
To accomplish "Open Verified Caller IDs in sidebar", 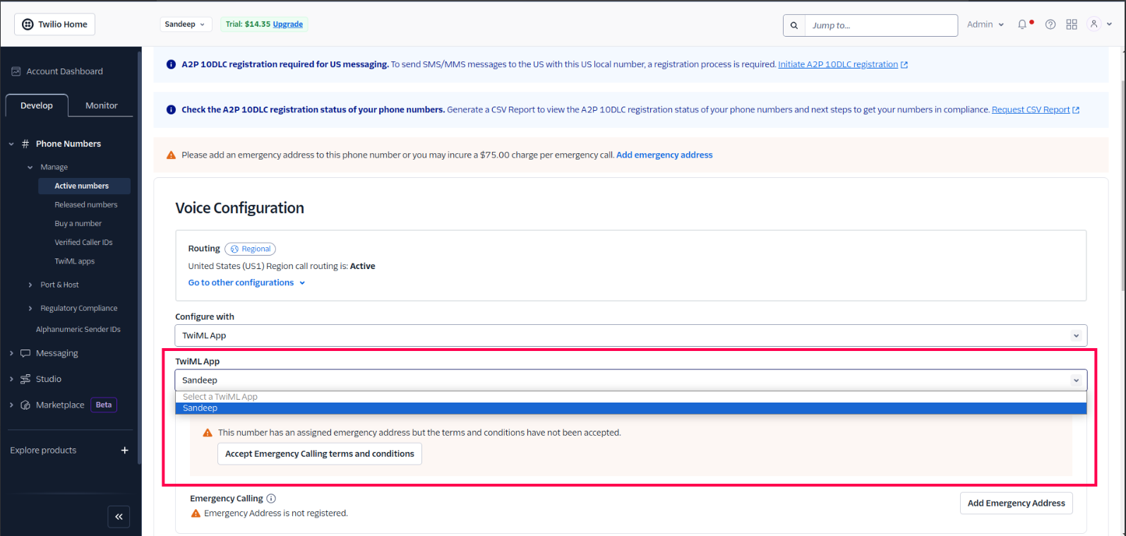I will (83, 242).
